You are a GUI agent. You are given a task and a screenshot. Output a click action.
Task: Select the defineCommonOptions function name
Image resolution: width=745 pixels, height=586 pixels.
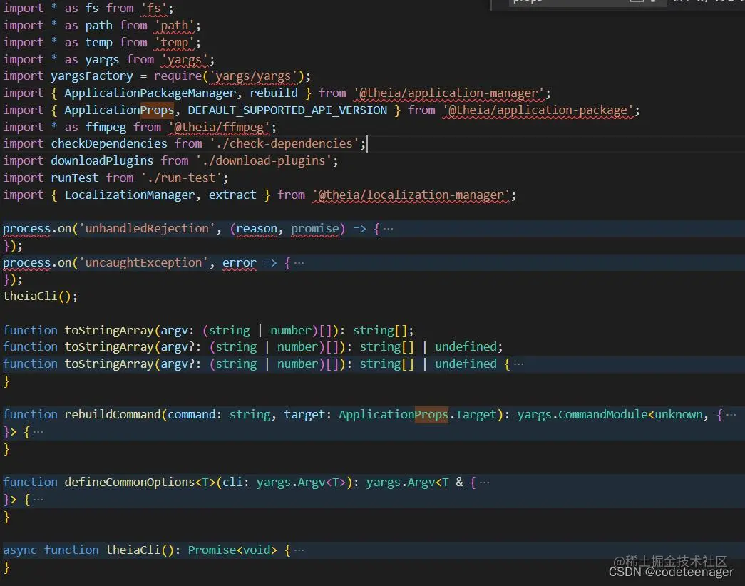(130, 483)
